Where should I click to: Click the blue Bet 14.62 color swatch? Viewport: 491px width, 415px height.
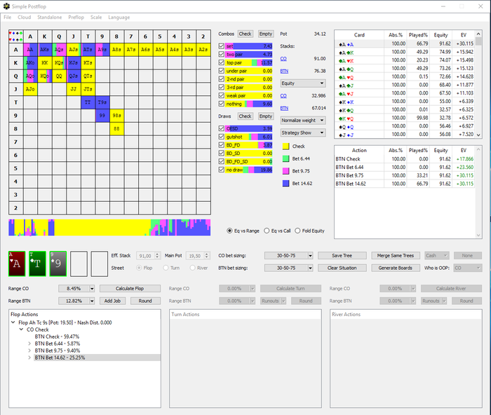[286, 184]
